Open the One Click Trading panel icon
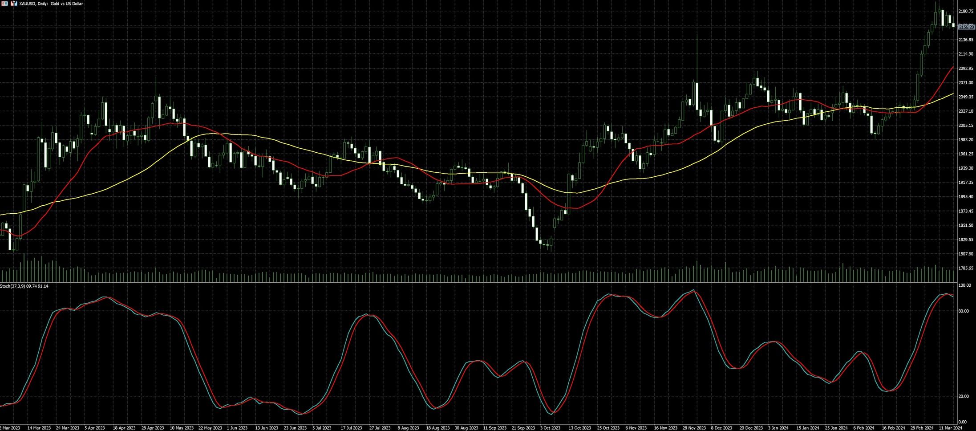The height and width of the screenshot is (431, 976). (x=14, y=4)
